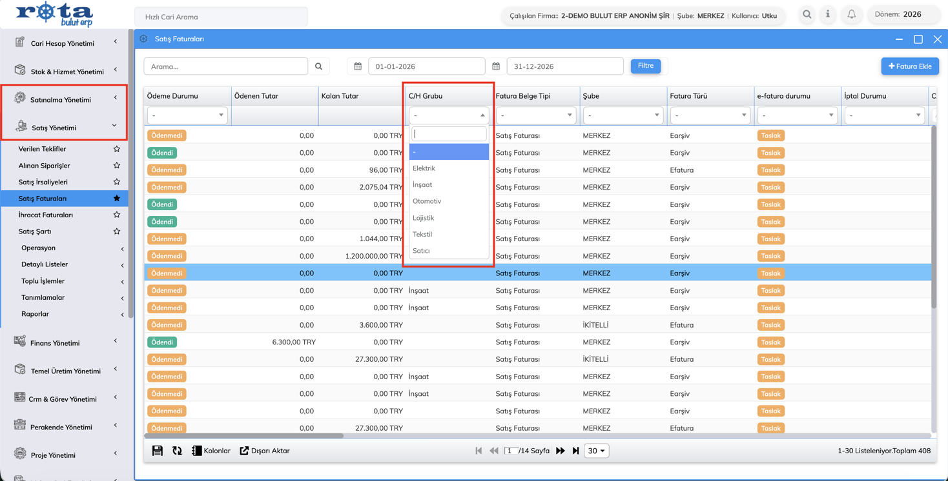Click the Filtre button
Viewport: 948px width, 481px height.
coord(646,66)
